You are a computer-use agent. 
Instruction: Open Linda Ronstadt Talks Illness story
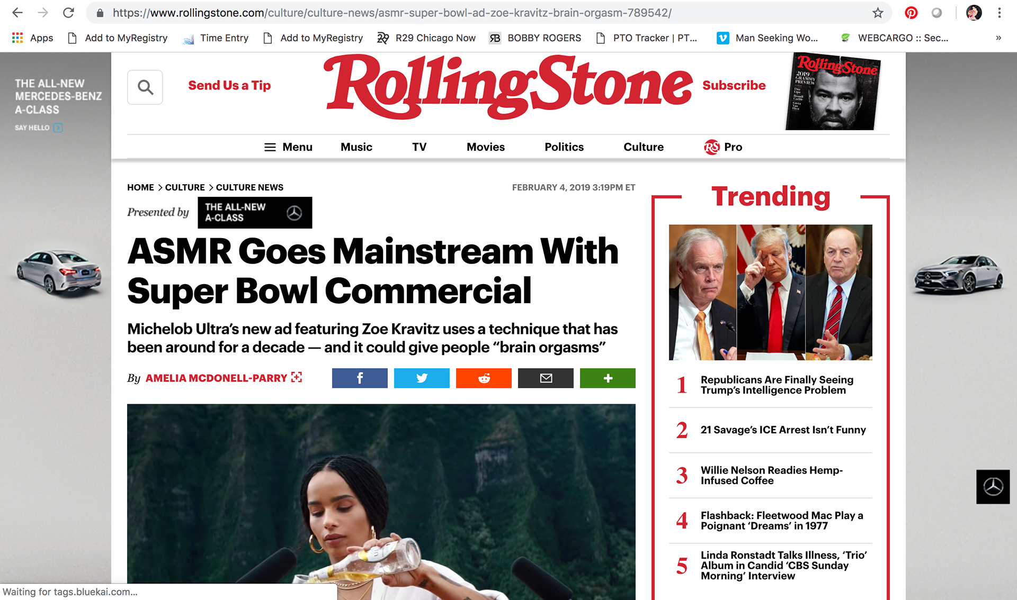pyautogui.click(x=784, y=566)
